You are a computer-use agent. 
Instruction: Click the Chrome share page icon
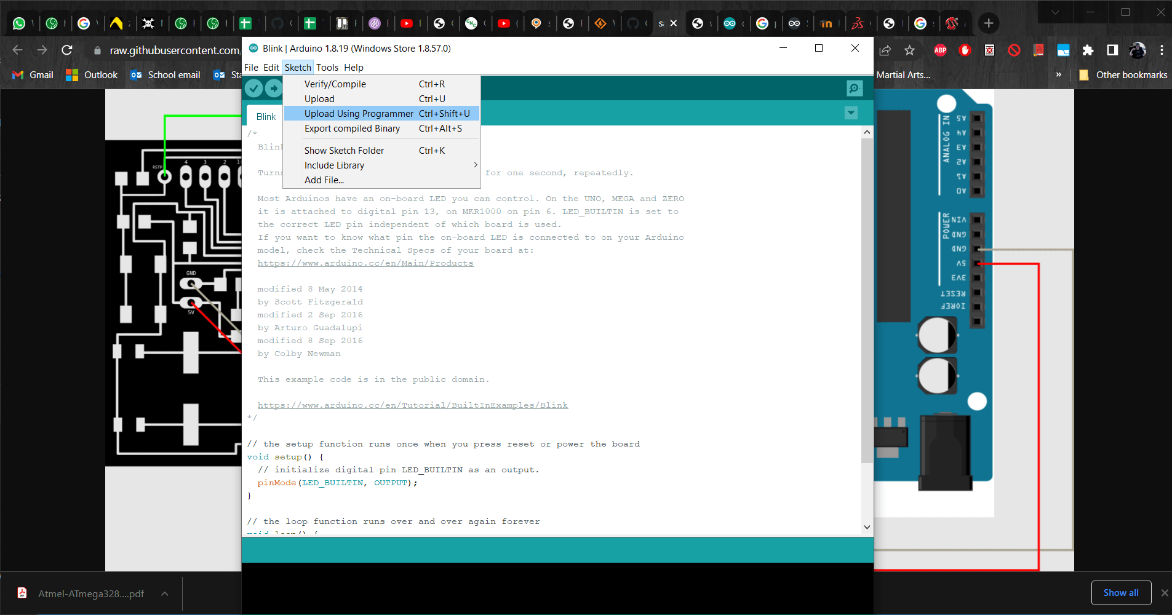pyautogui.click(x=885, y=50)
